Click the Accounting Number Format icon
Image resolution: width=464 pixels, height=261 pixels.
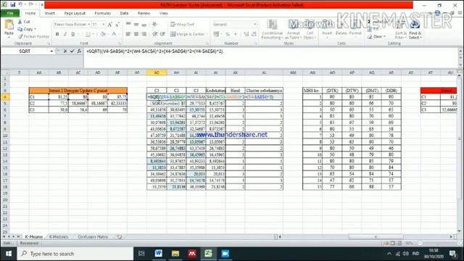[216, 34]
